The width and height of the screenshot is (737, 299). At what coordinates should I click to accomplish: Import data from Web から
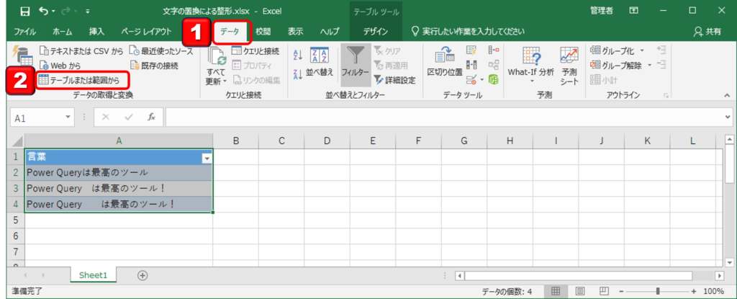coord(60,66)
